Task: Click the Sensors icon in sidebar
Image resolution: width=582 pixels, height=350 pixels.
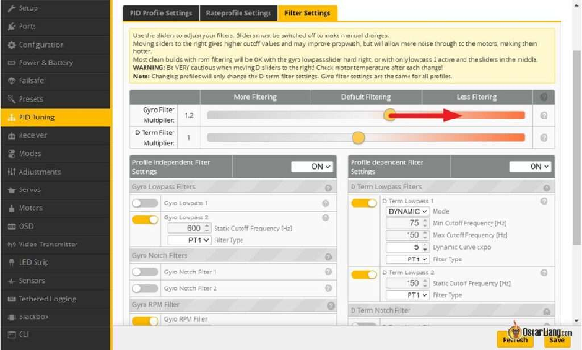Action: [x=11, y=281]
